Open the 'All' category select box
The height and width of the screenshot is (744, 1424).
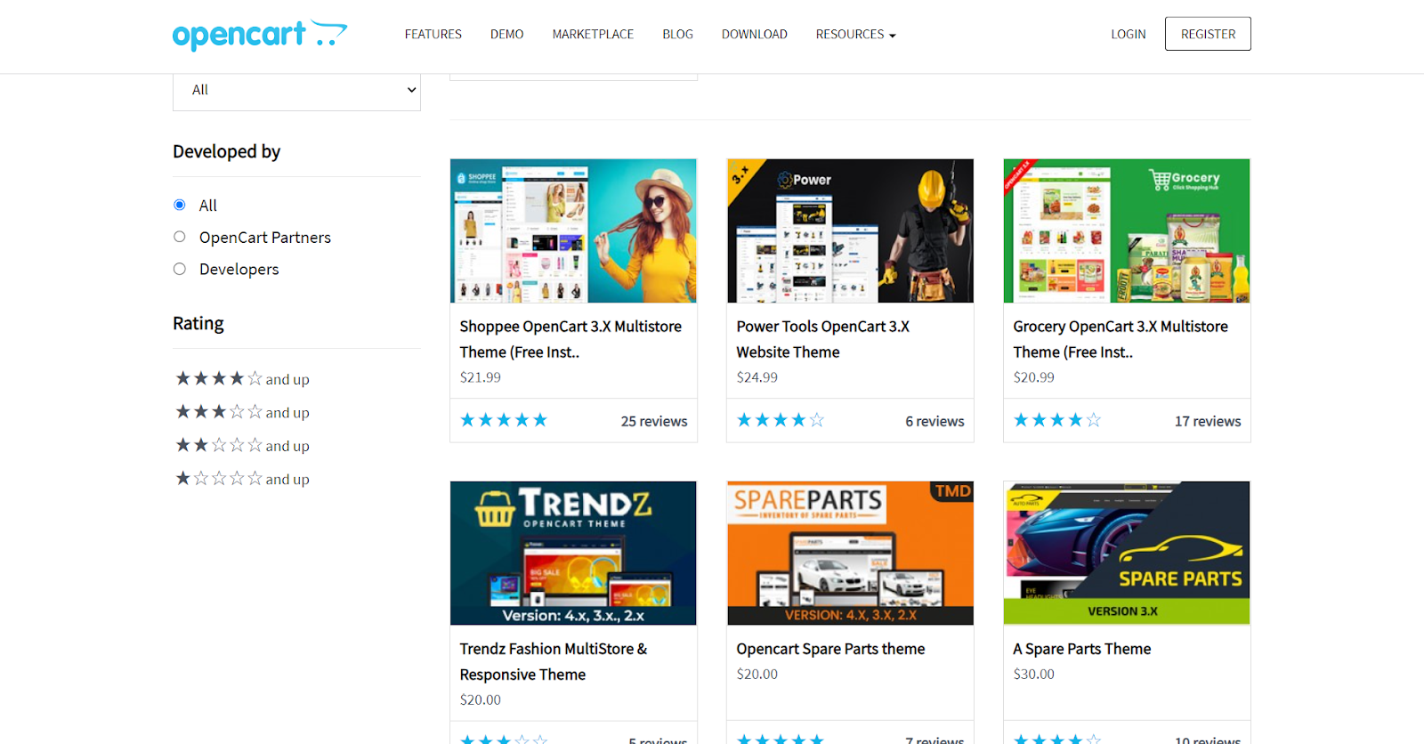(x=296, y=90)
